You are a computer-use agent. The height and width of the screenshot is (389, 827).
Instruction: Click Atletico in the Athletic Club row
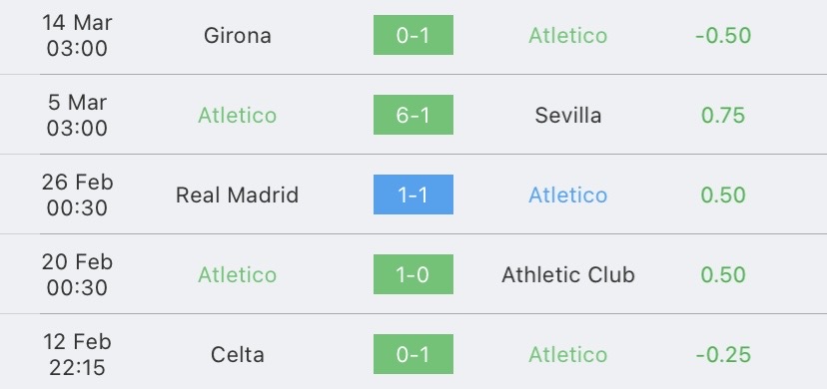tap(238, 274)
